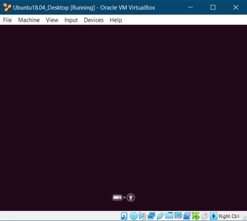Image resolution: width=247 pixels, height=221 pixels.
Task: Open the View menu
Action: click(x=52, y=20)
